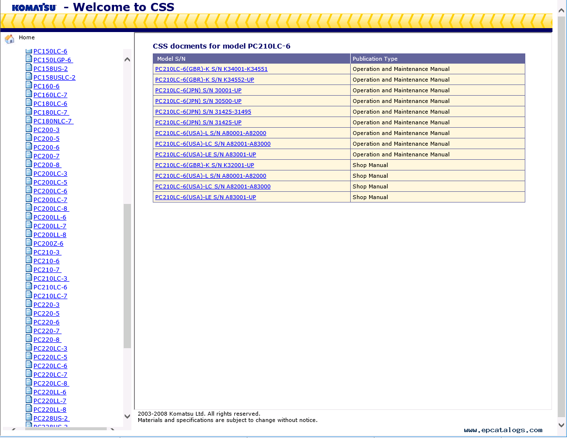Select PC180LC-7 in the model tree

51,113
